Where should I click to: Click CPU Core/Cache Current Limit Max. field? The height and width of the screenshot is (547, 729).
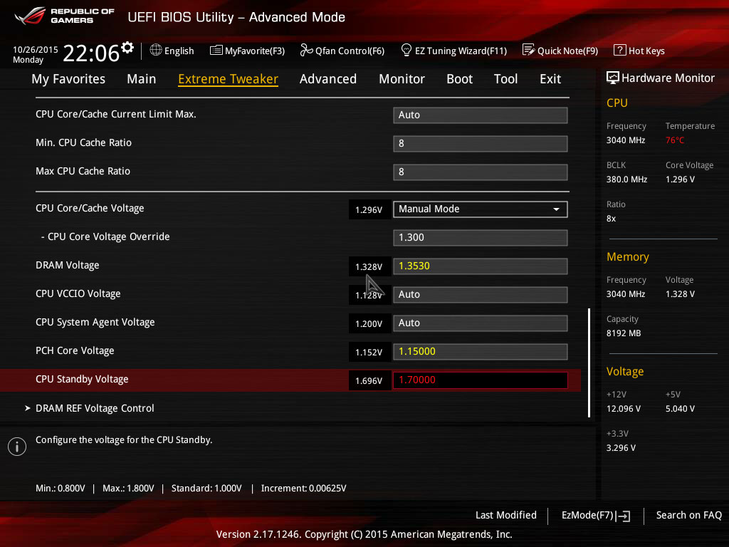[x=481, y=115]
